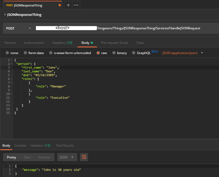Open the JSON (application/json) content type dropdown
The width and height of the screenshot is (219, 177).
click(183, 53)
